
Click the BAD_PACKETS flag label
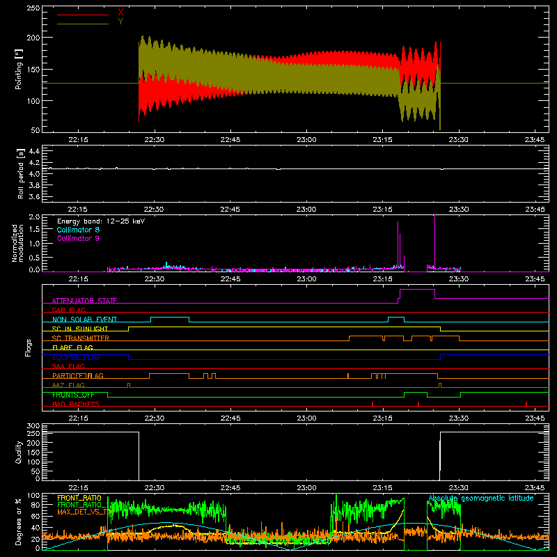click(x=76, y=404)
